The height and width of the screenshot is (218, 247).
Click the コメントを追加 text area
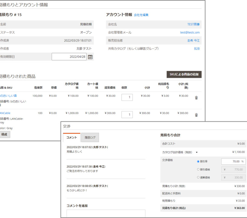coord(106,213)
